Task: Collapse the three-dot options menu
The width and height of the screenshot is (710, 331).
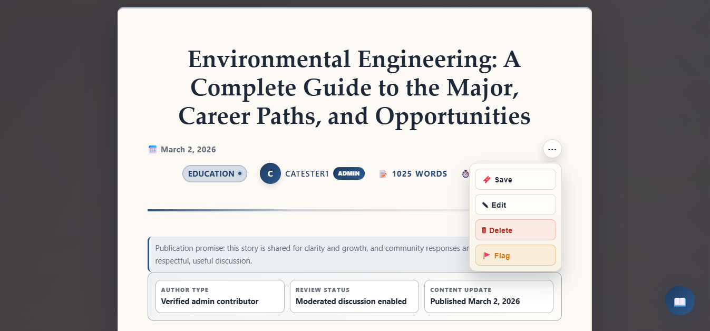Action: pyautogui.click(x=552, y=149)
